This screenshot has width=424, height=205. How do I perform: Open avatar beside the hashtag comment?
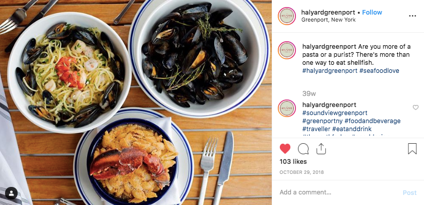(x=287, y=109)
